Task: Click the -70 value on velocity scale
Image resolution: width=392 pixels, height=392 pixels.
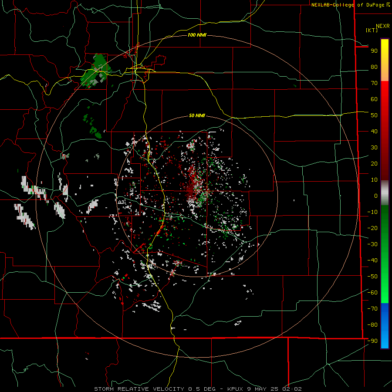Action: coord(372,309)
